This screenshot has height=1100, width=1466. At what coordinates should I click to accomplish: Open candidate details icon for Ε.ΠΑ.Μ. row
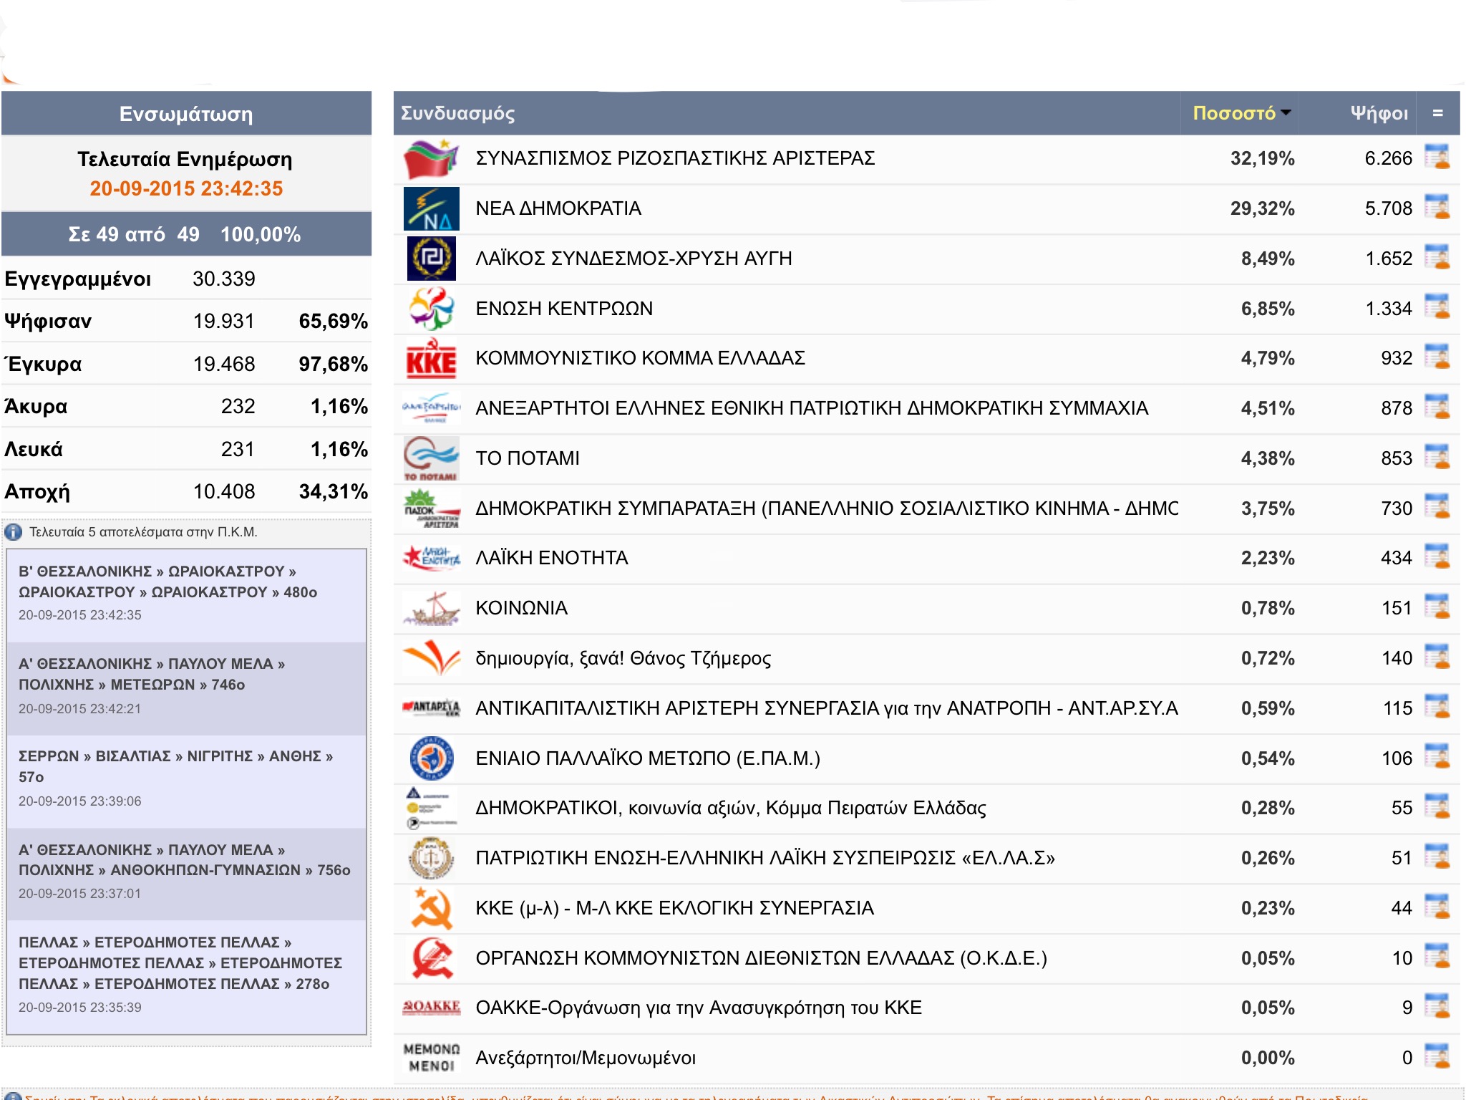(x=1437, y=757)
